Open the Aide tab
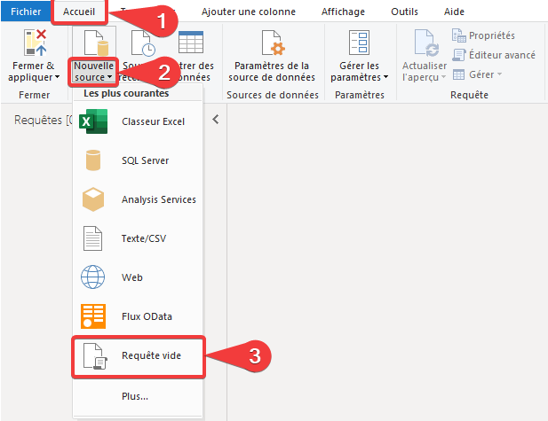Viewport: 548px width, 421px height. click(x=454, y=12)
